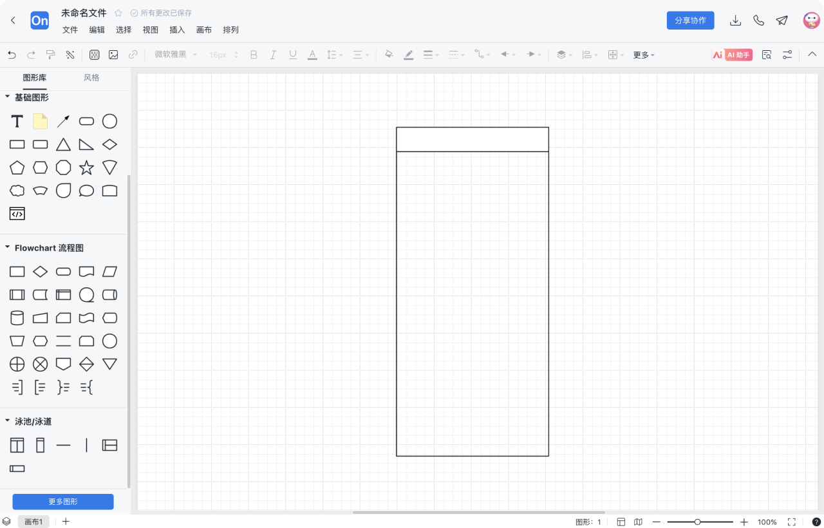The width and height of the screenshot is (824, 528).
Task: Add a new canvas page tab
Action: pos(66,522)
